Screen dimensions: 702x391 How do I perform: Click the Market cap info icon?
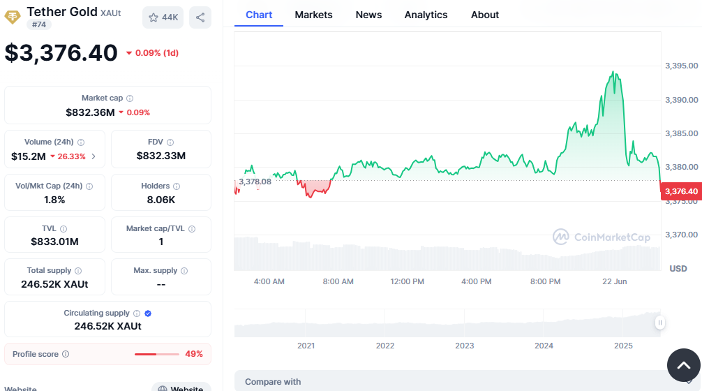pyautogui.click(x=130, y=98)
